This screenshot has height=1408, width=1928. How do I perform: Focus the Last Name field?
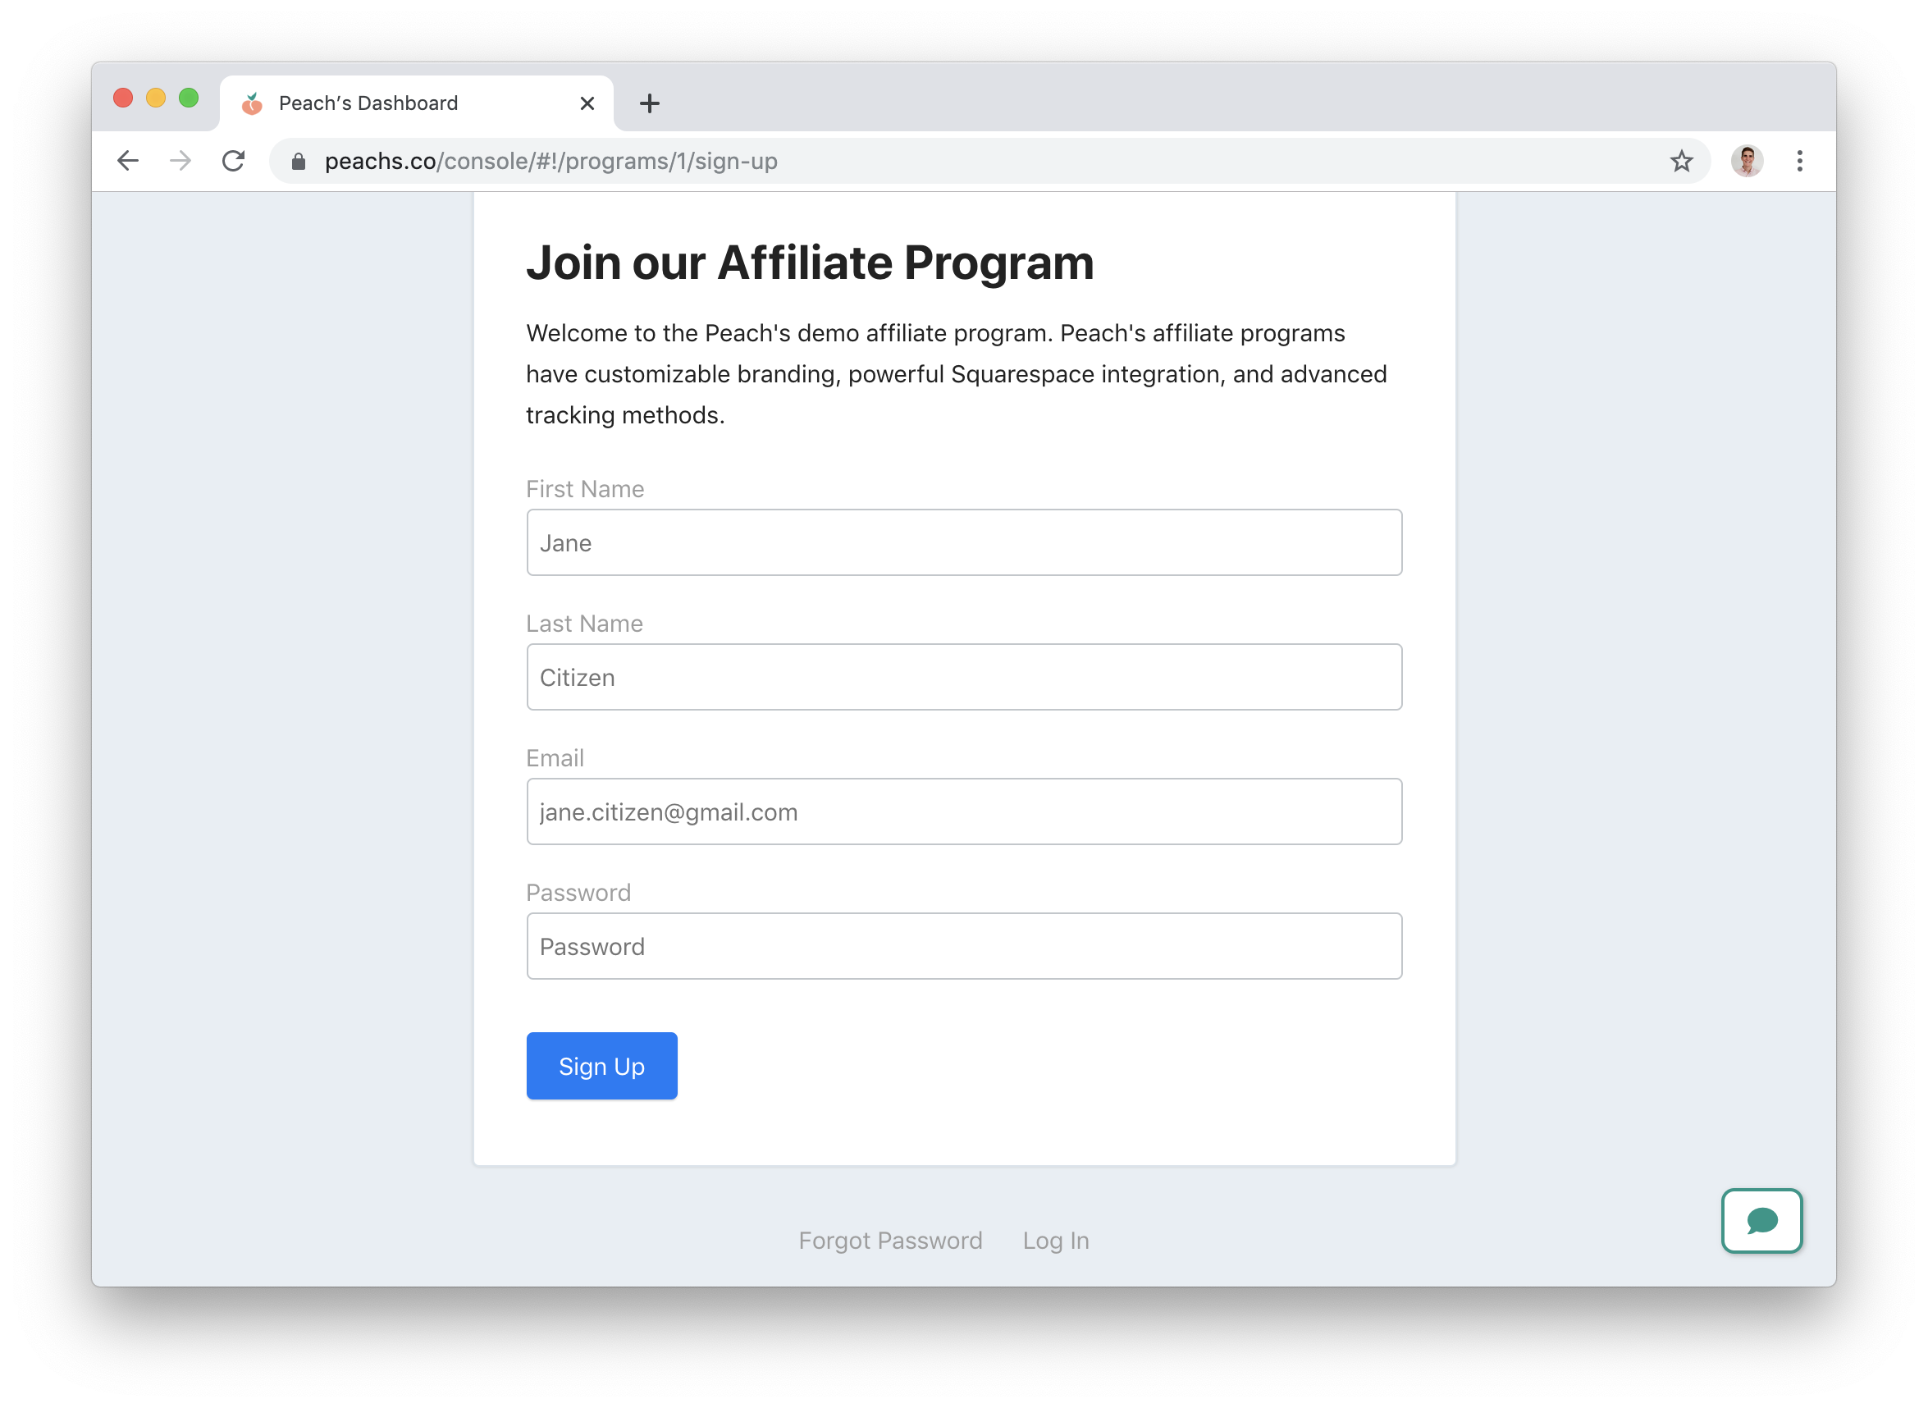[963, 678]
